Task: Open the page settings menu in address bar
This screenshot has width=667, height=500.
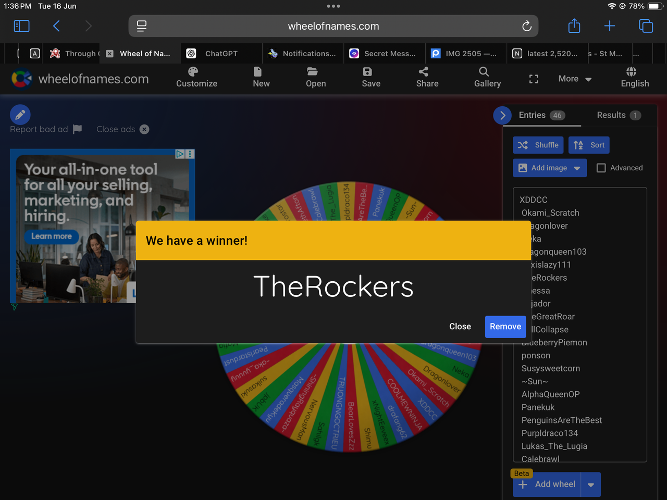Action: pos(142,26)
